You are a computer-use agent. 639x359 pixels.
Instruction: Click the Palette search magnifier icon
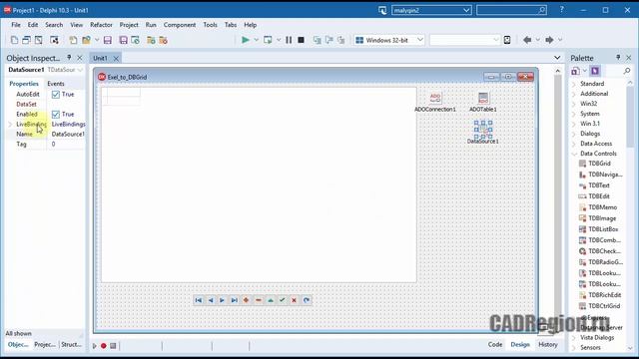627,71
